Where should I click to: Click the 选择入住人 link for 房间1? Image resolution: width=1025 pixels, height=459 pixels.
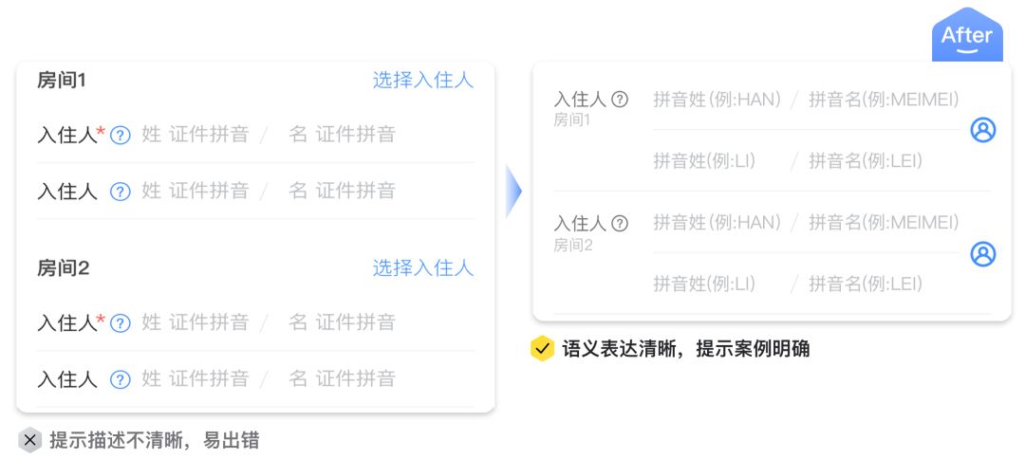coord(423,81)
